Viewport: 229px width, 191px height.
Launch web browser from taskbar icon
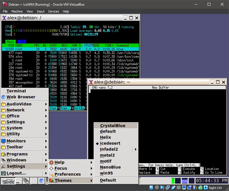coord(41,181)
